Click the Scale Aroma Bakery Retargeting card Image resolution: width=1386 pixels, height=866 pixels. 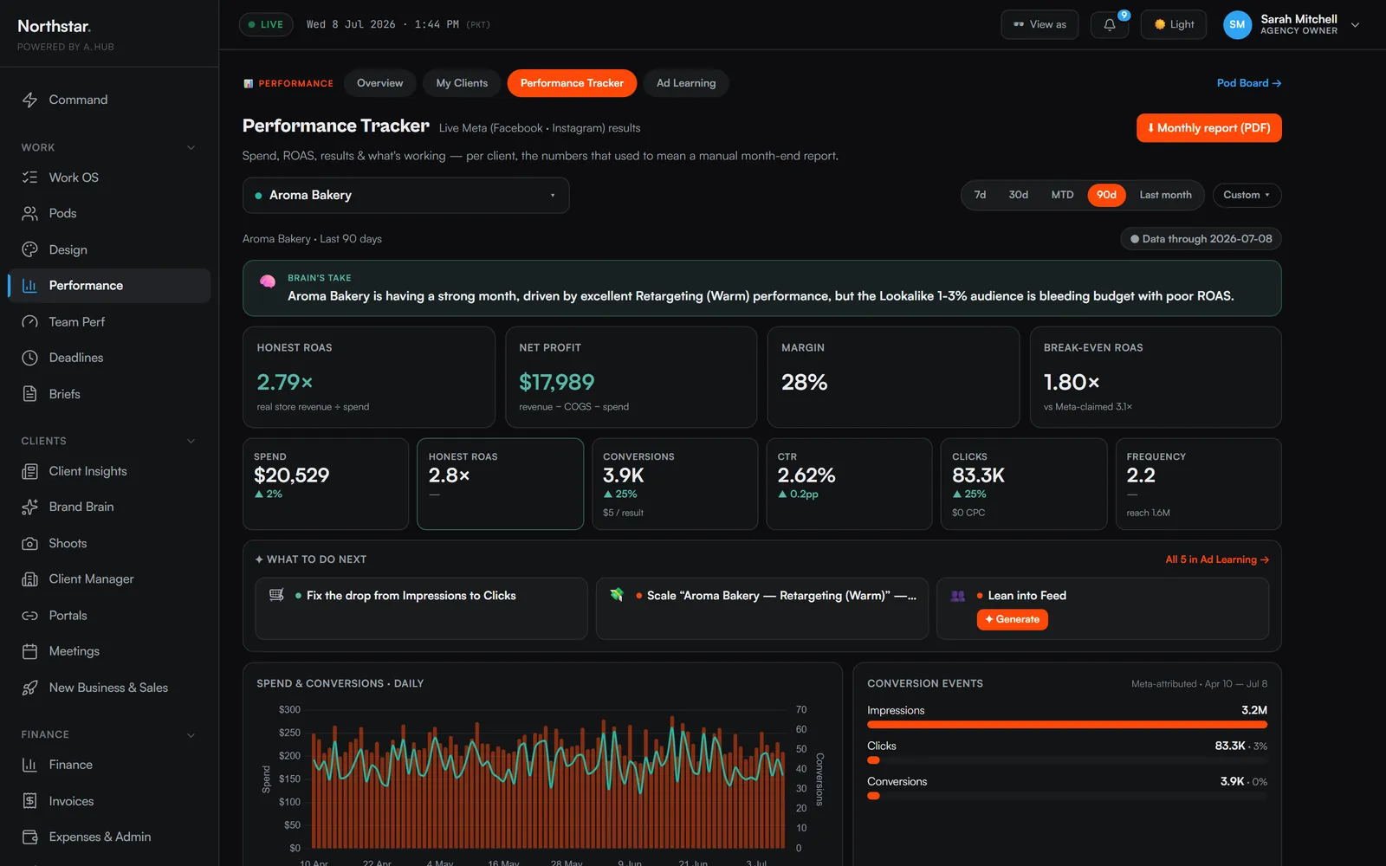pyautogui.click(x=762, y=609)
